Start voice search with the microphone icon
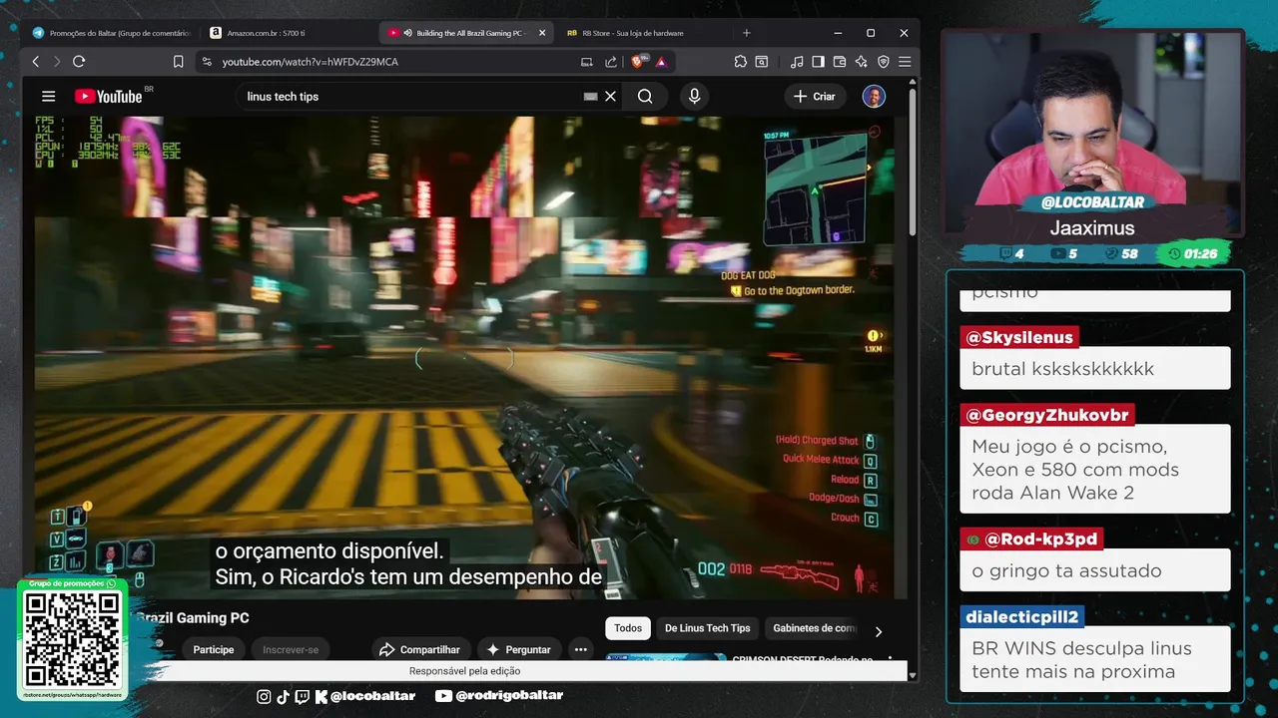1278x718 pixels. [x=694, y=97]
